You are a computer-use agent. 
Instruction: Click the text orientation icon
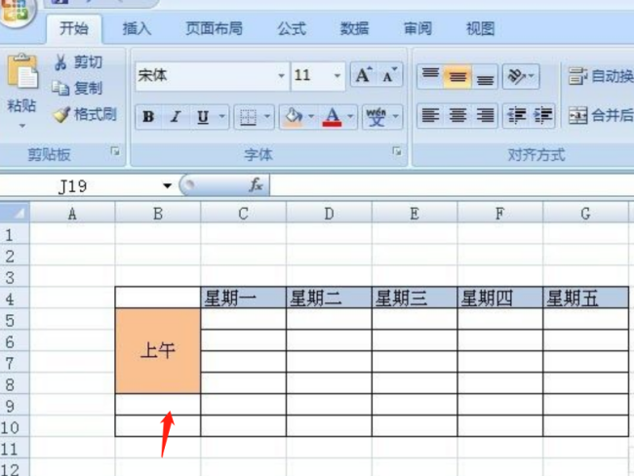point(516,76)
